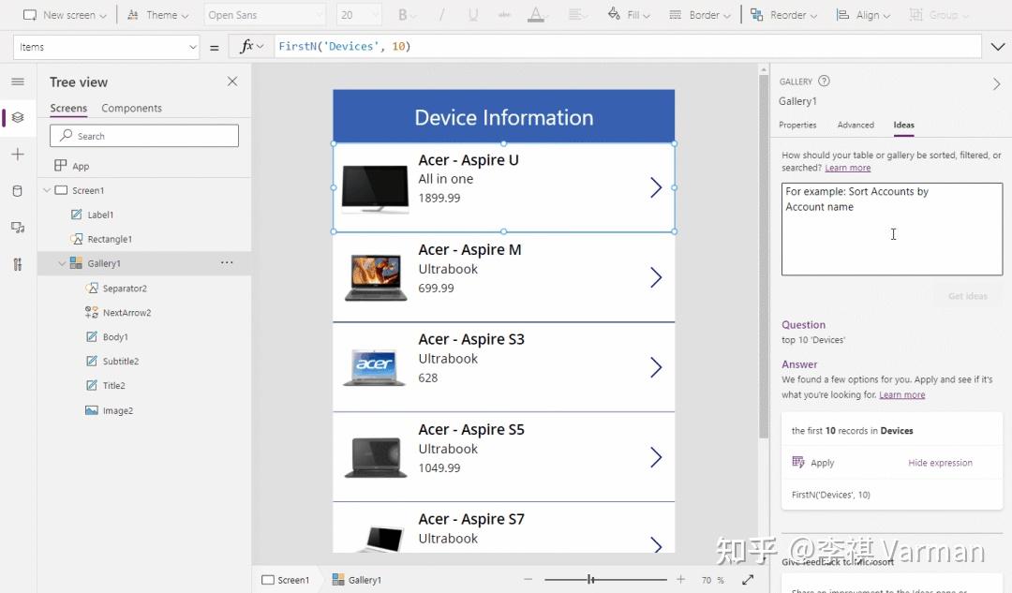Open the Theme dropdown
The image size is (1012, 593).
tap(157, 14)
